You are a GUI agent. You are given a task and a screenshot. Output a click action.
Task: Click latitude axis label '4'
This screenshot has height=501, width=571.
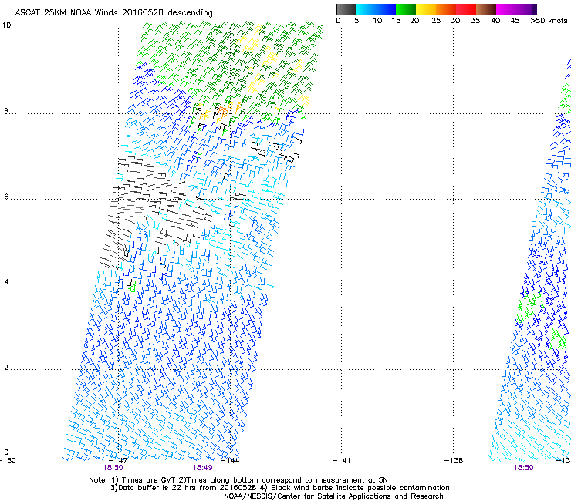tap(6, 282)
